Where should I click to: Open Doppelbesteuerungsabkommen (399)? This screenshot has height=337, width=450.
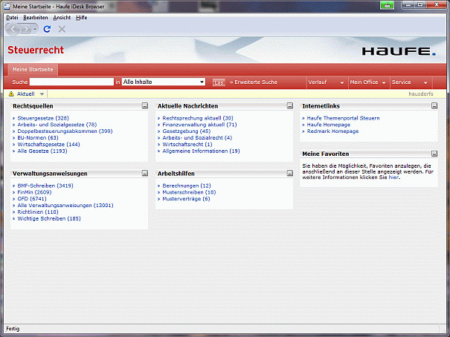coord(65,131)
